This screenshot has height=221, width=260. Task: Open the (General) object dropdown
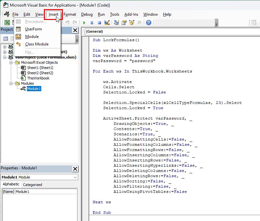pyautogui.click(x=173, y=31)
